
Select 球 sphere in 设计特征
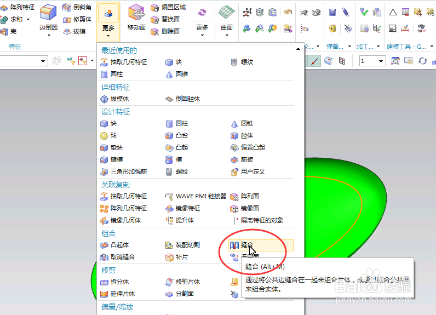(x=108, y=136)
